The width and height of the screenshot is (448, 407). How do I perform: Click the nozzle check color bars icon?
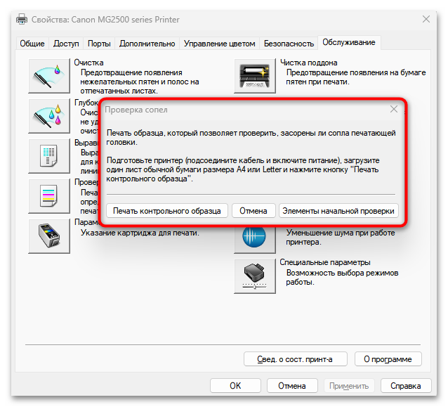pyautogui.click(x=49, y=196)
